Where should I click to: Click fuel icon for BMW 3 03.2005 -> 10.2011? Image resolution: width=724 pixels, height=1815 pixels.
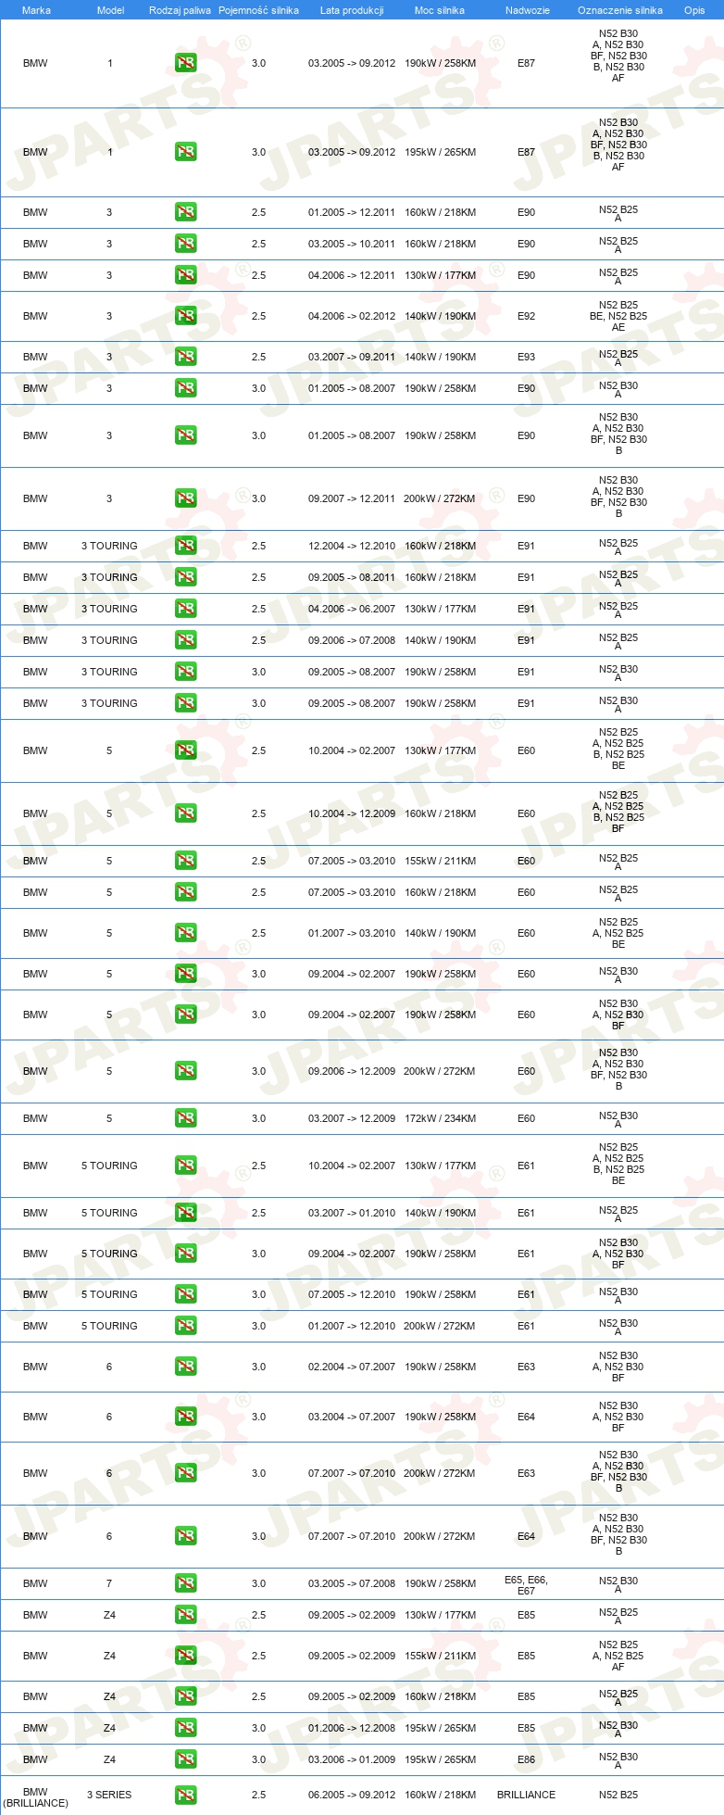click(x=185, y=244)
